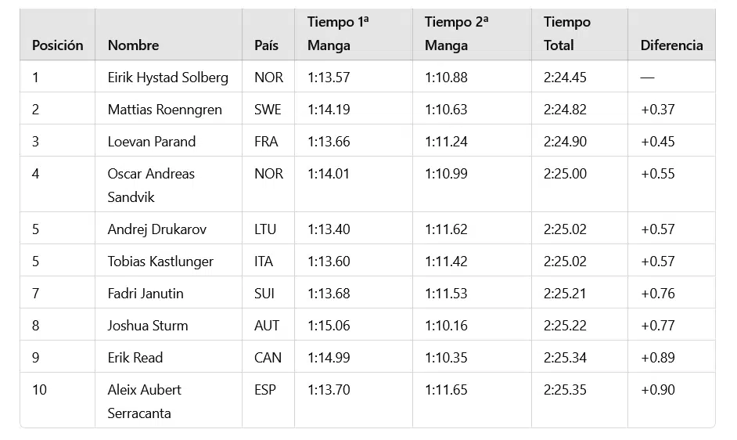Click the País column header
Image resolution: width=737 pixels, height=440 pixels.
pos(266,45)
